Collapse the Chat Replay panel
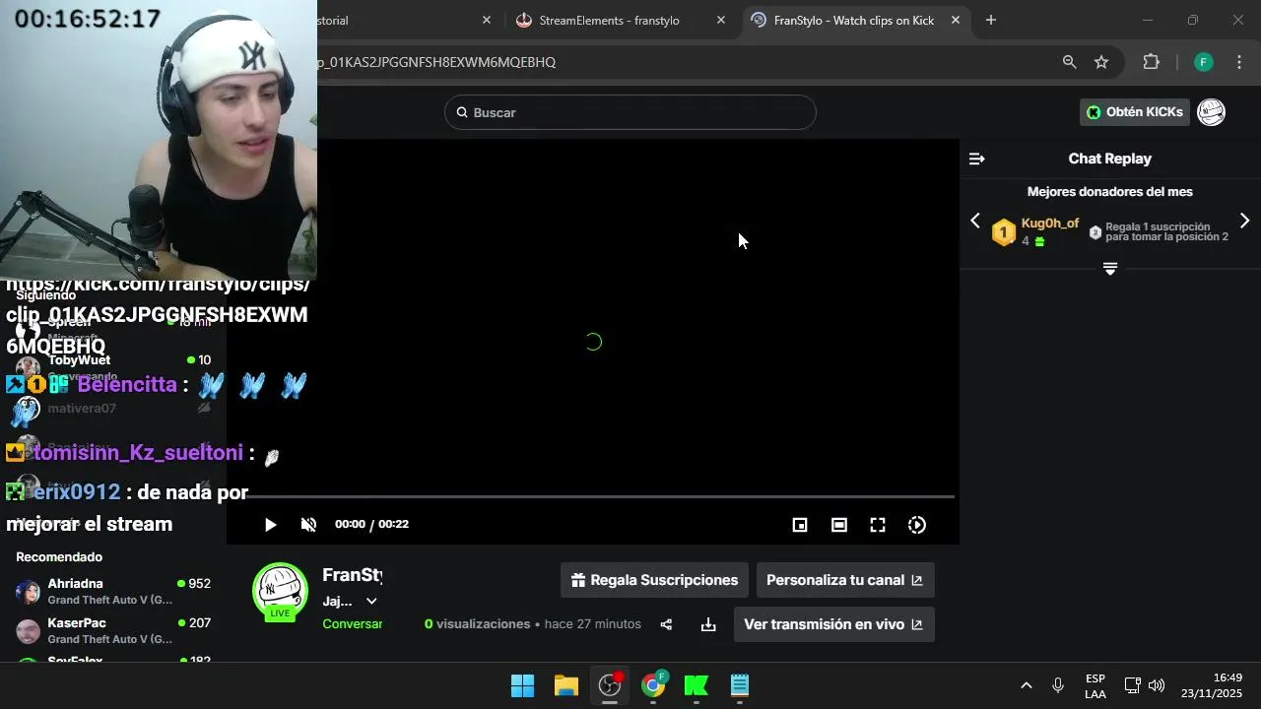Image resolution: width=1261 pixels, height=709 pixels. tap(976, 159)
